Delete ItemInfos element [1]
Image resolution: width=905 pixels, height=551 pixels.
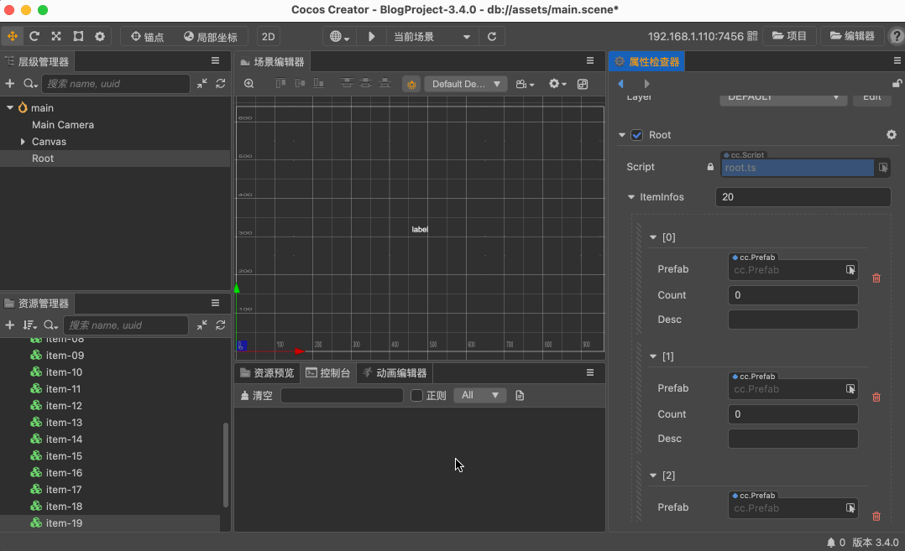pyautogui.click(x=876, y=398)
